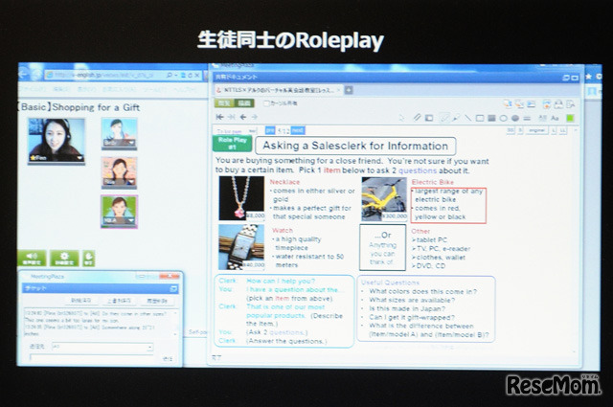Click middle chat overwrite save button
Image resolution: width=613 pixels, height=407 pixels.
[119, 301]
